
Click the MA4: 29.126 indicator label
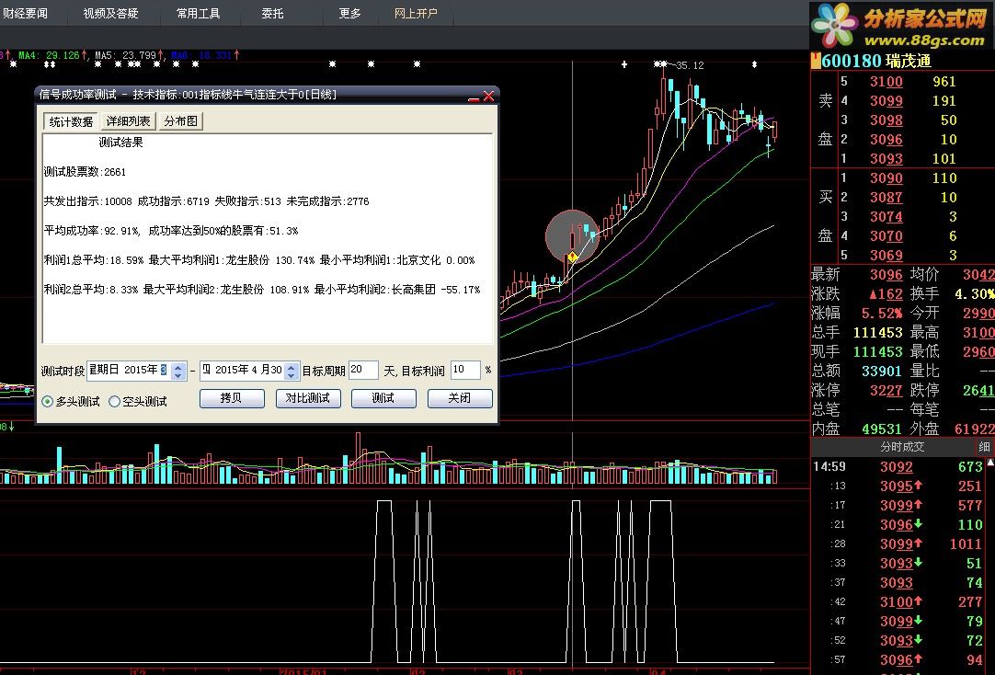point(49,55)
